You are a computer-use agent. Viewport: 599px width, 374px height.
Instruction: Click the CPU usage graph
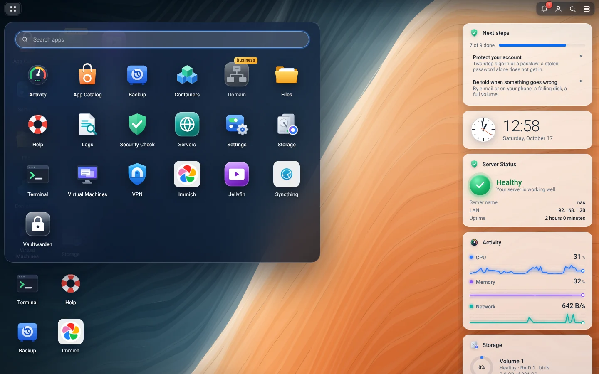point(527,270)
